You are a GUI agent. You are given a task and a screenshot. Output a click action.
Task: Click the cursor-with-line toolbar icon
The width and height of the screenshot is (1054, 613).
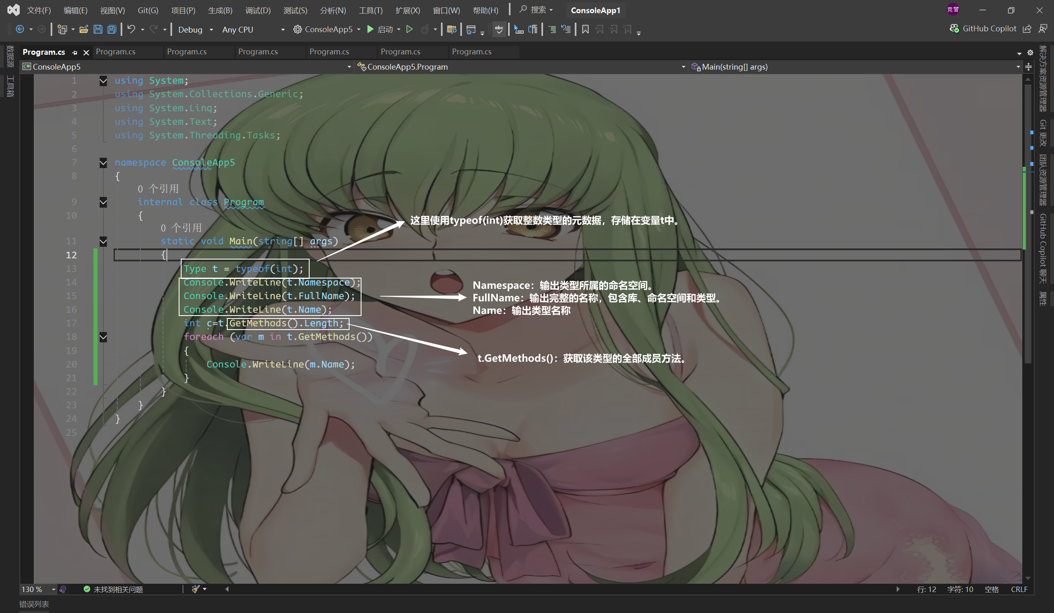pos(519,29)
